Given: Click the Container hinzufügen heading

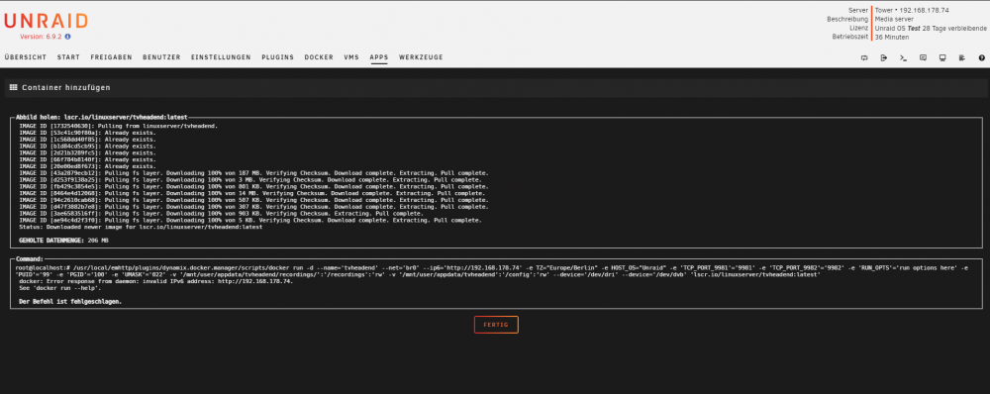Looking at the screenshot, I should [x=66, y=88].
